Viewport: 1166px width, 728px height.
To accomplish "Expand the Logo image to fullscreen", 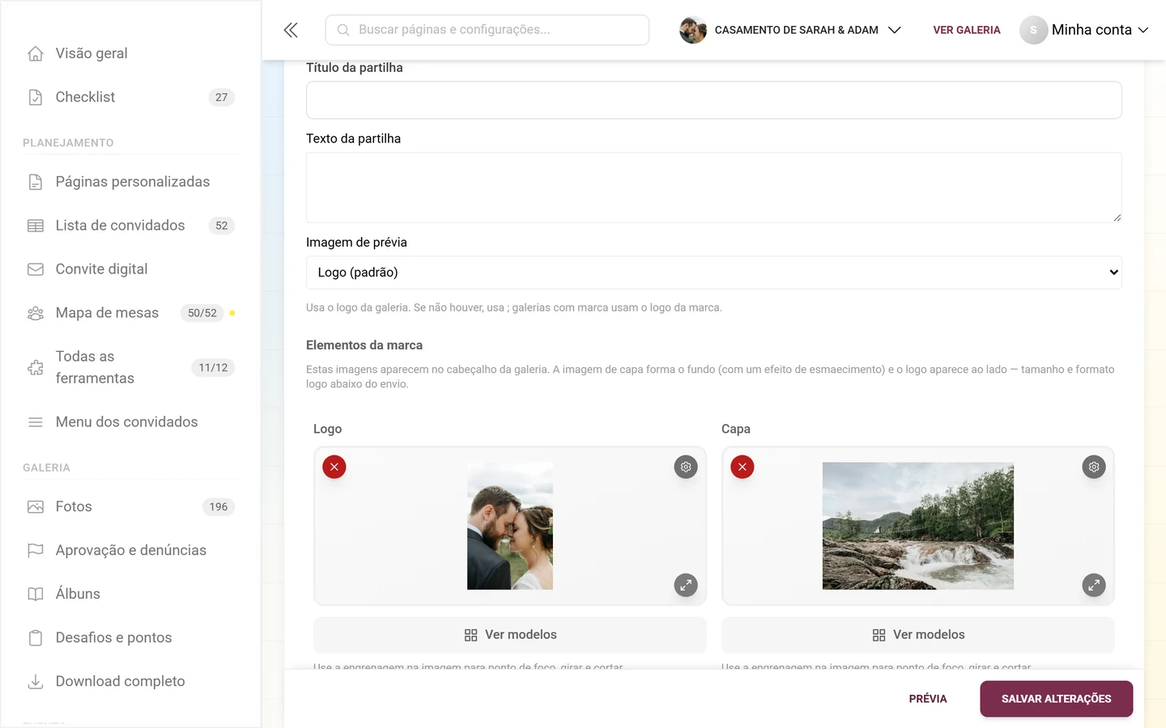I will pyautogui.click(x=686, y=585).
